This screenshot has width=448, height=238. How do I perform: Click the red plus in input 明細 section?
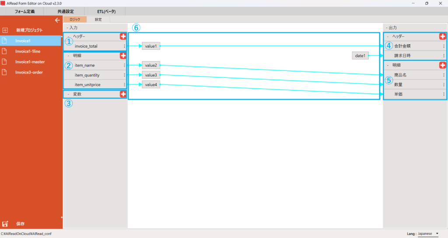pyautogui.click(x=123, y=56)
